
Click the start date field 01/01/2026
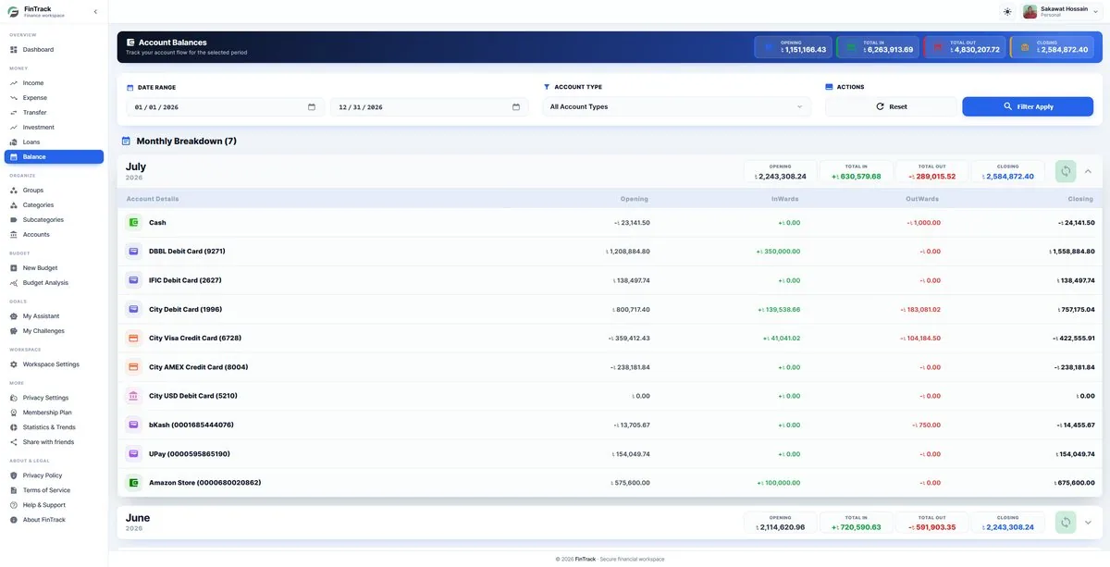225,107
